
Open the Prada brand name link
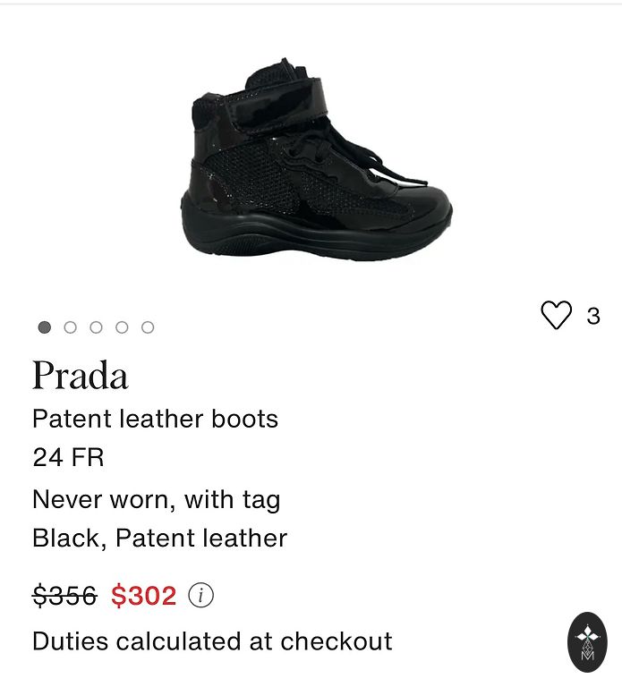click(x=81, y=376)
